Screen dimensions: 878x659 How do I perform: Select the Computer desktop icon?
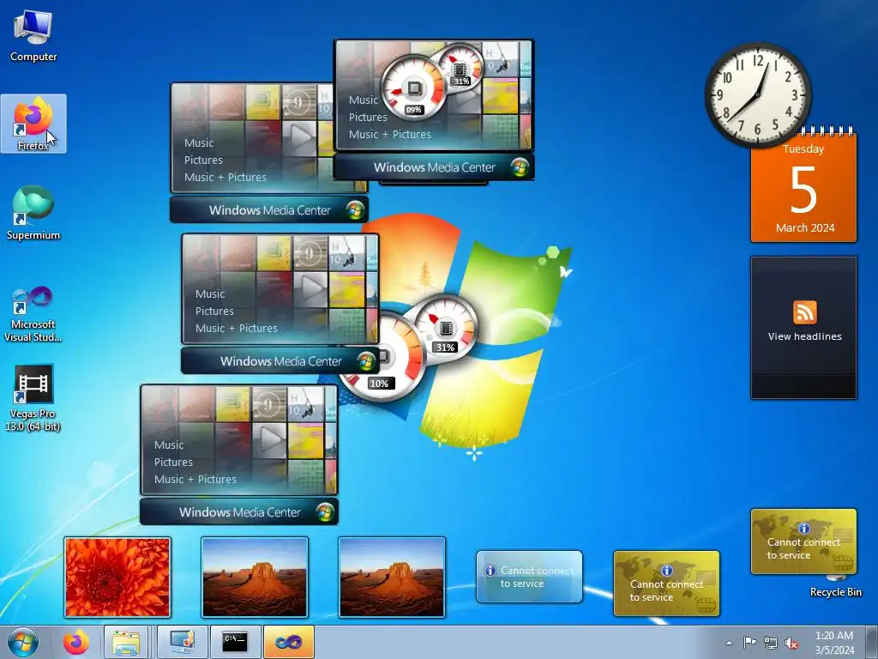click(x=33, y=36)
